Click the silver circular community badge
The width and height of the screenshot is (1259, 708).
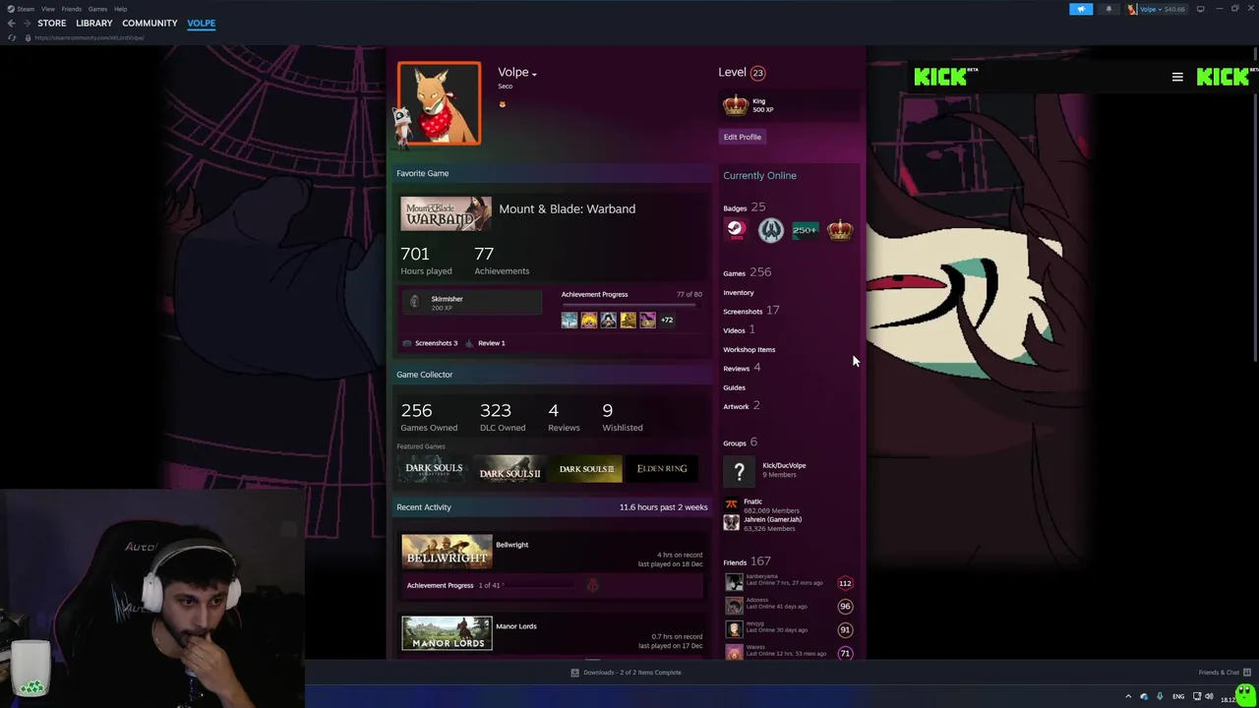tap(770, 229)
